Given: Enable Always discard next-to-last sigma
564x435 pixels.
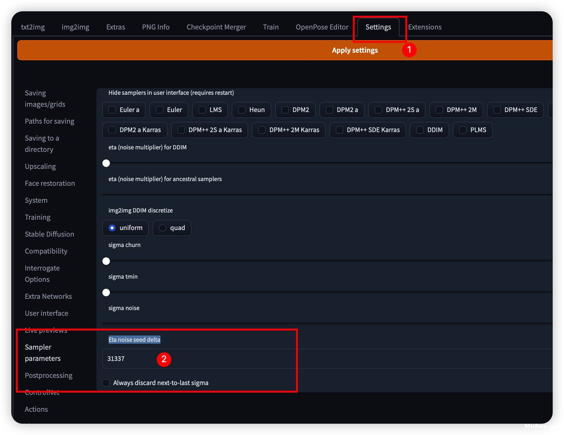Looking at the screenshot, I should point(106,383).
